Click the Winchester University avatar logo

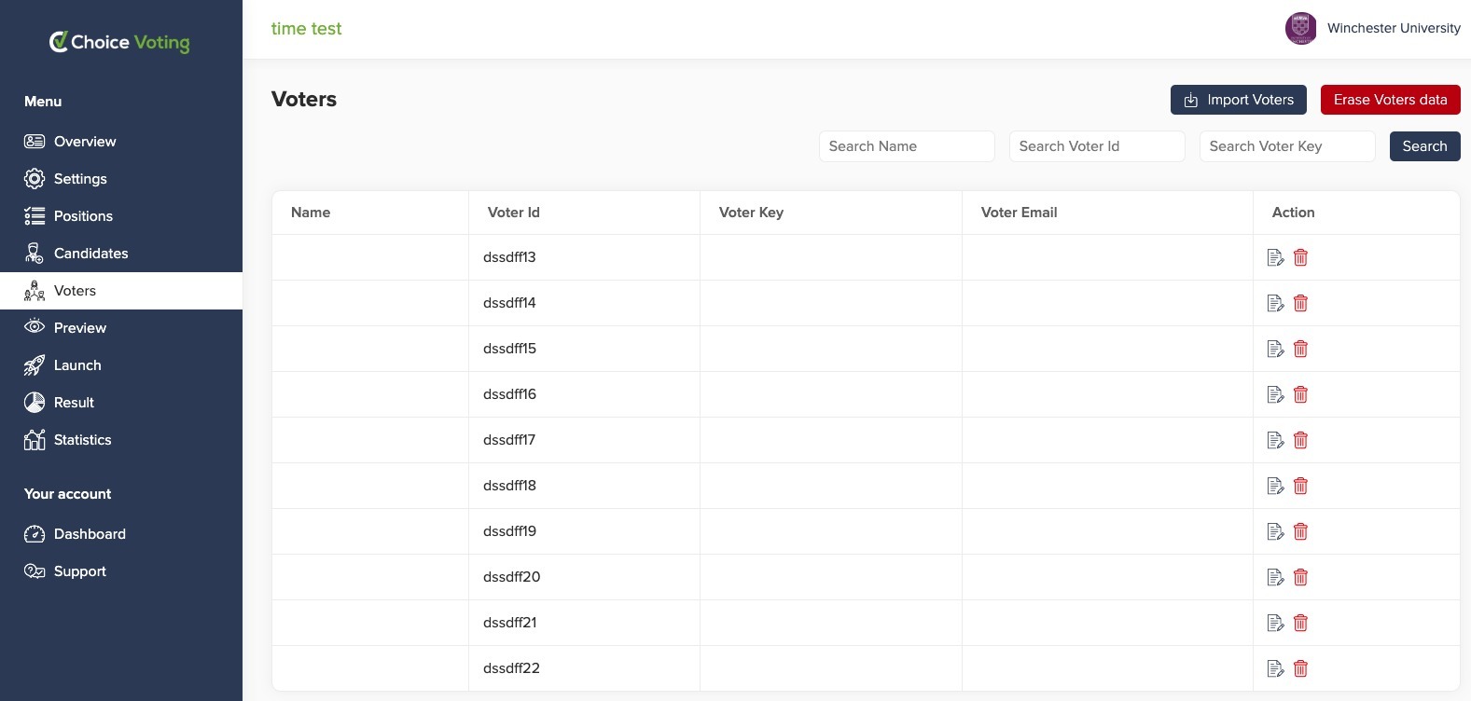(x=1300, y=28)
